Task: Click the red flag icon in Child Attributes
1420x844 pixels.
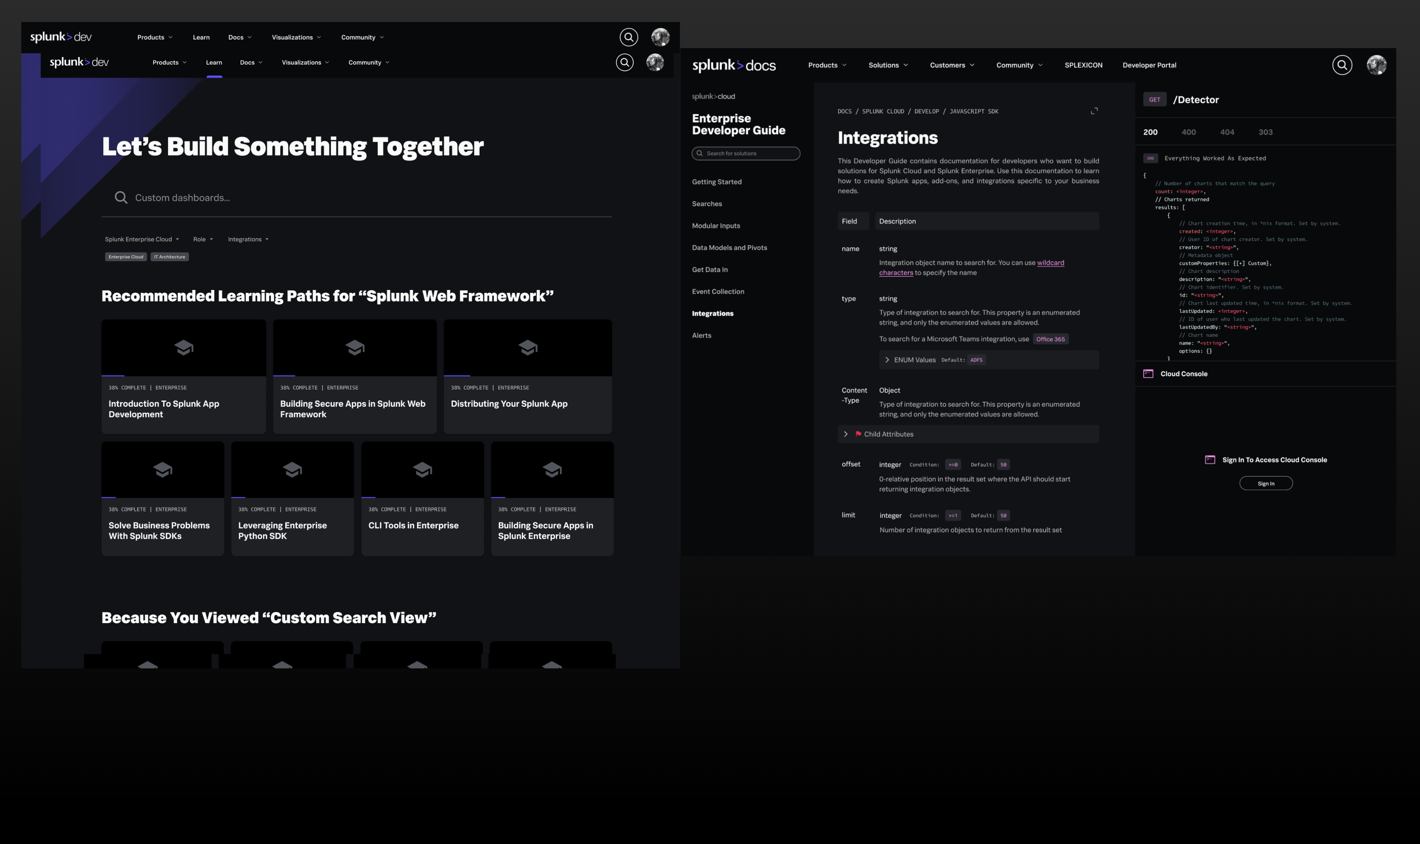Action: pyautogui.click(x=858, y=434)
